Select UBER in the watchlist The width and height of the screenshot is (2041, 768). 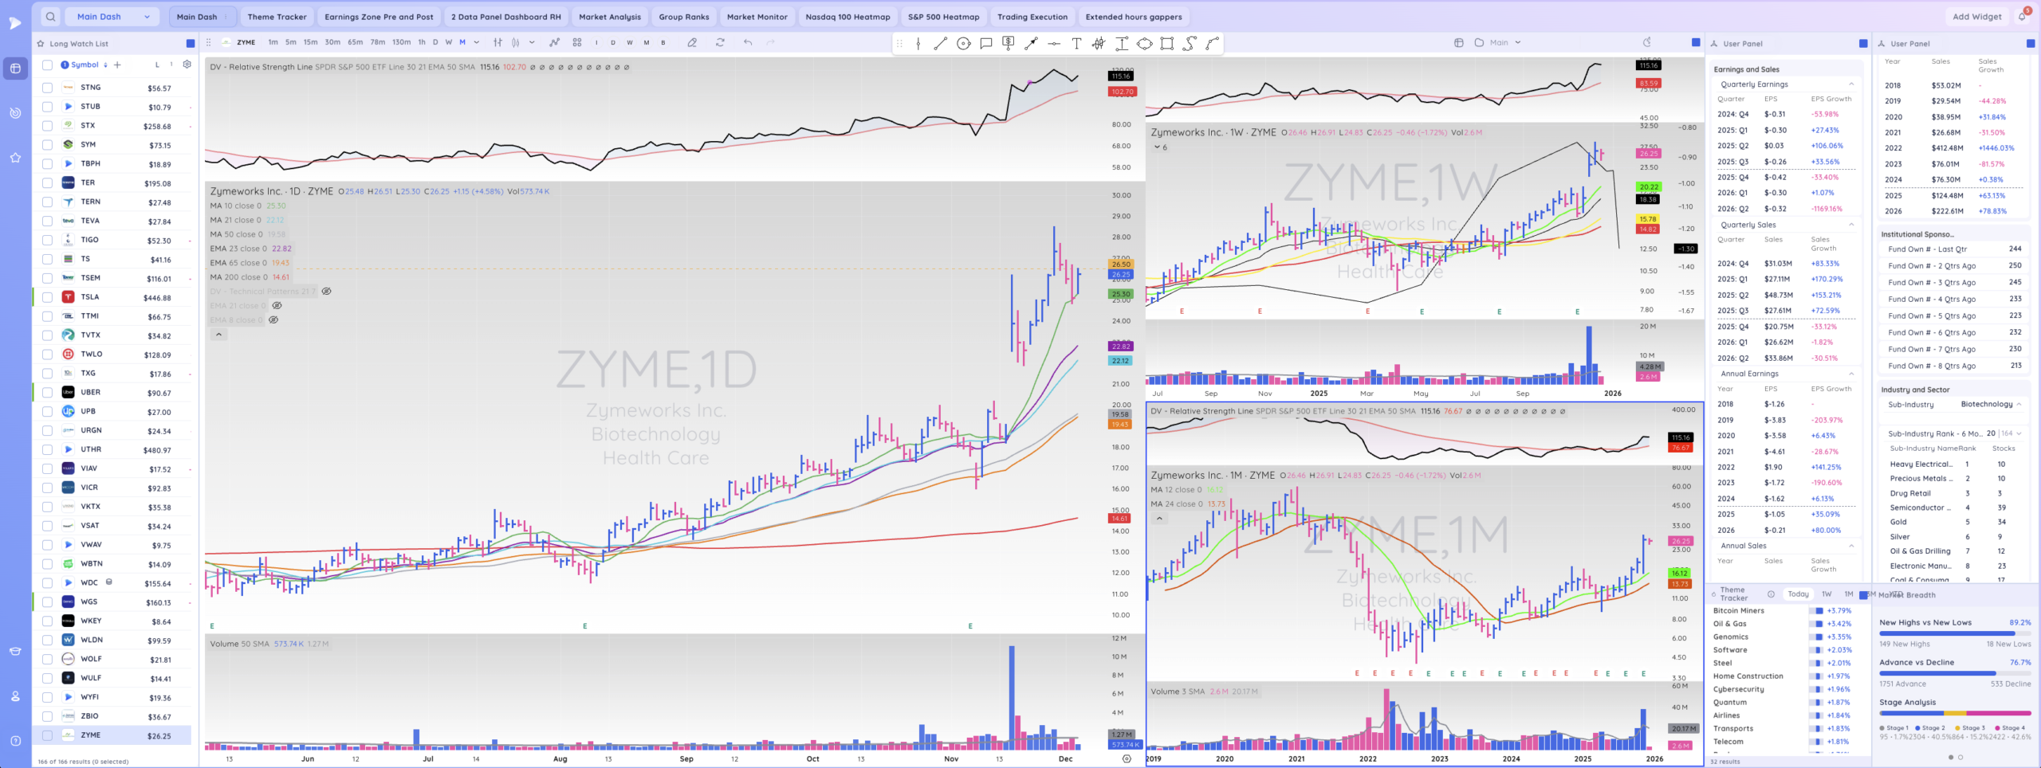[91, 392]
